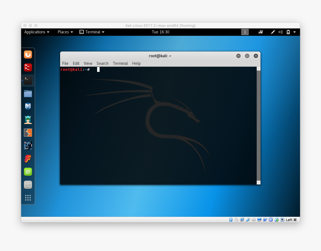Click the VirtualBox USB devices icon
This screenshot has width=321, height=251.
pos(248,220)
